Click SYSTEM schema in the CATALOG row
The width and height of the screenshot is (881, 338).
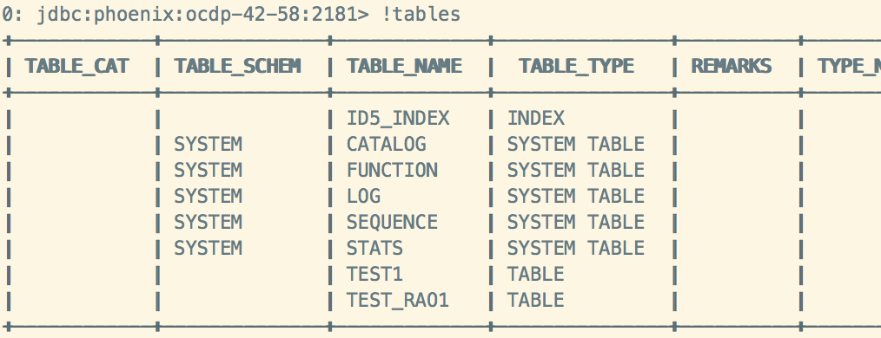(208, 144)
